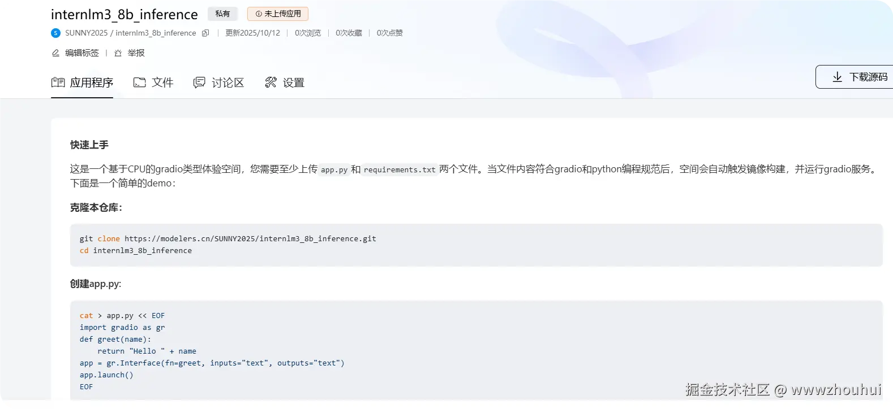Image resolution: width=893 pixels, height=409 pixels.
Task: Click the 创建app.py: heading
Action: pyautogui.click(x=96, y=284)
